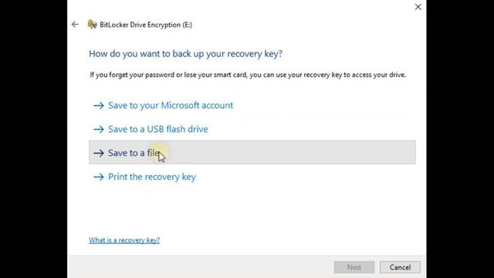The image size is (494, 278).
Task: Cancel the BitLocker setup
Action: 400,267
